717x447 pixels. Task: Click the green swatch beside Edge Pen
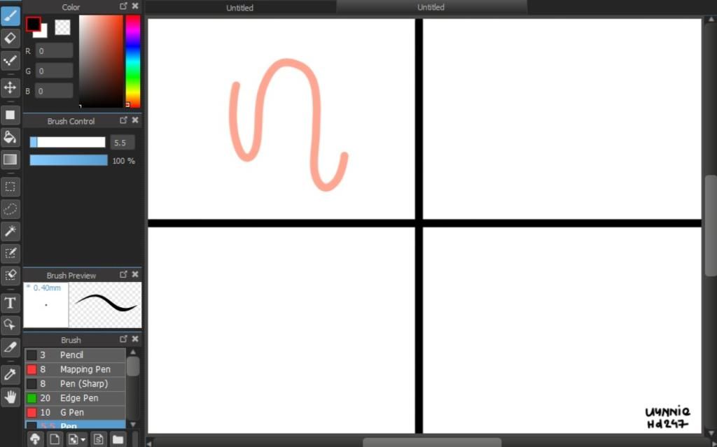click(x=32, y=398)
